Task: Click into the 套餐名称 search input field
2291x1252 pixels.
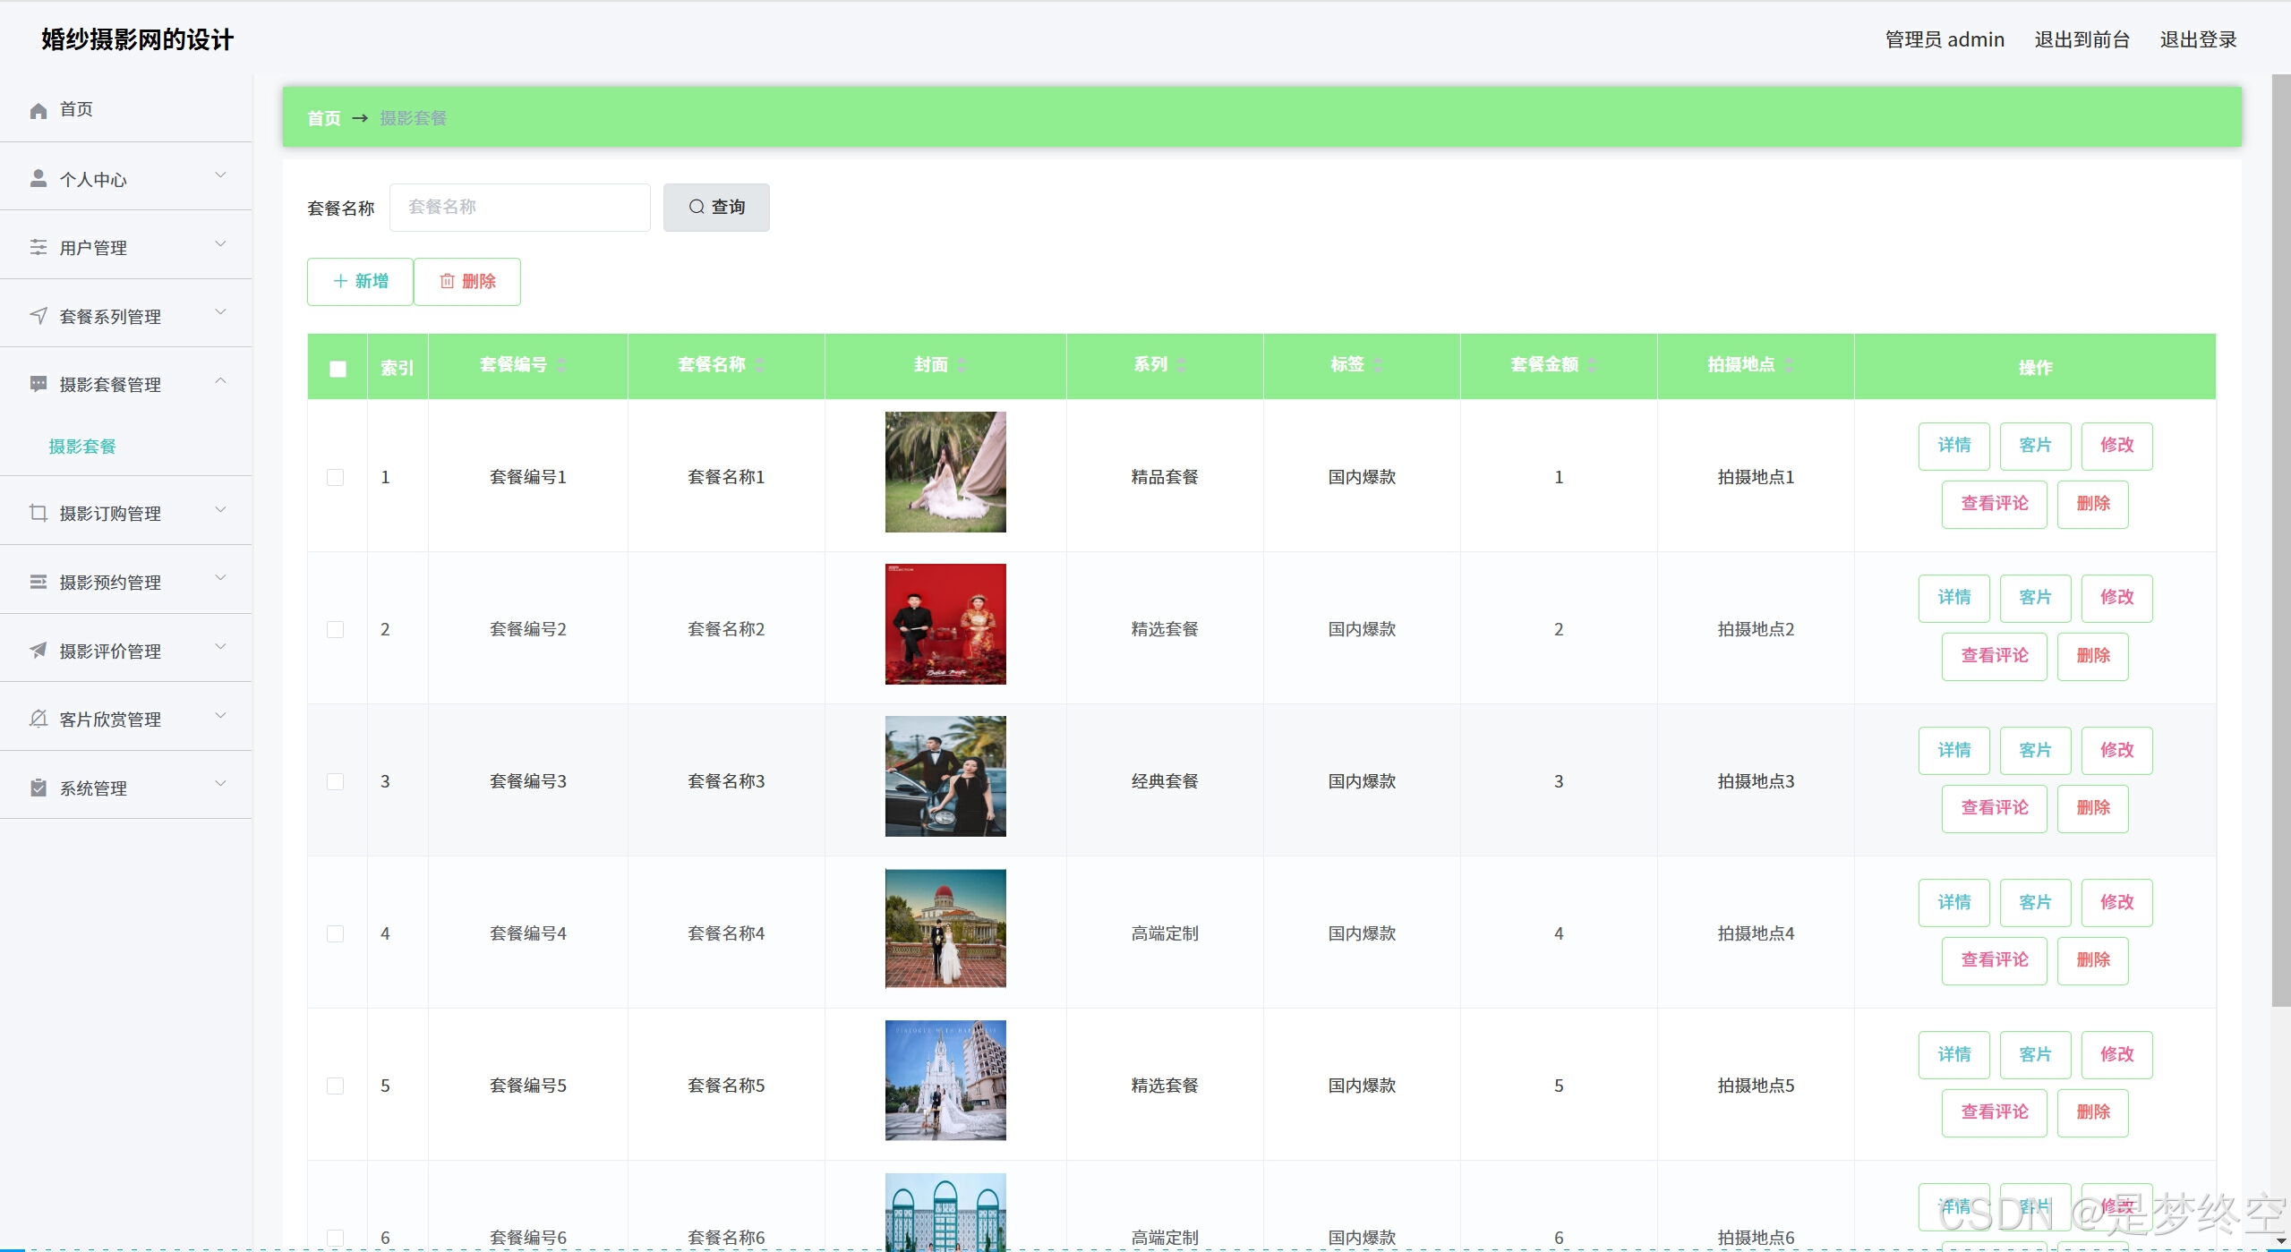Action: coord(519,207)
